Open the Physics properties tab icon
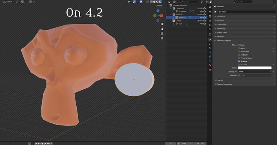 210,52
